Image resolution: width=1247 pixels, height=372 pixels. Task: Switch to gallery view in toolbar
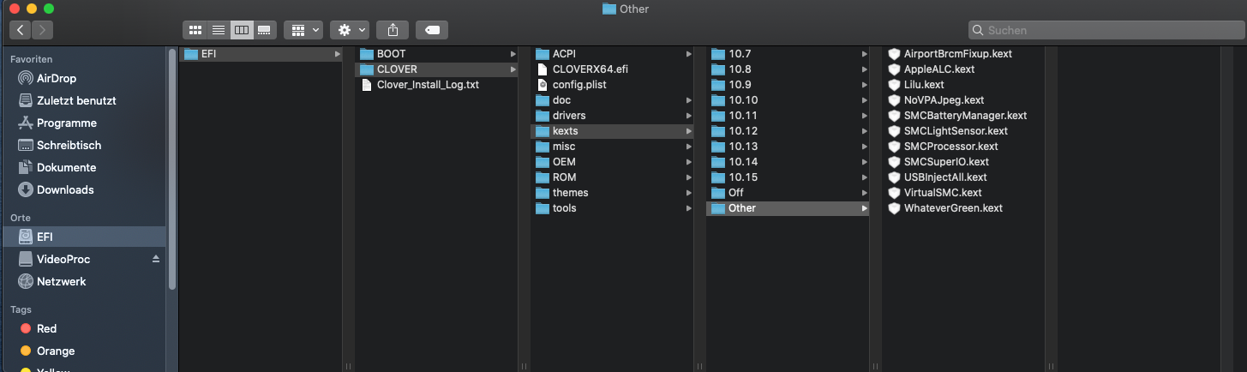pos(265,30)
